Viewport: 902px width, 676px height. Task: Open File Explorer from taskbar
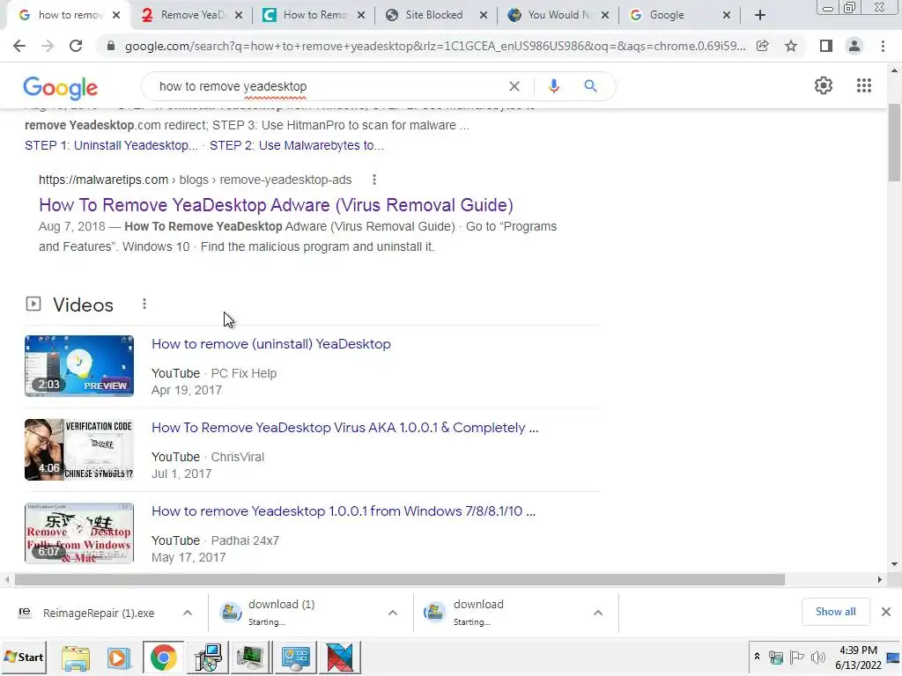click(76, 658)
